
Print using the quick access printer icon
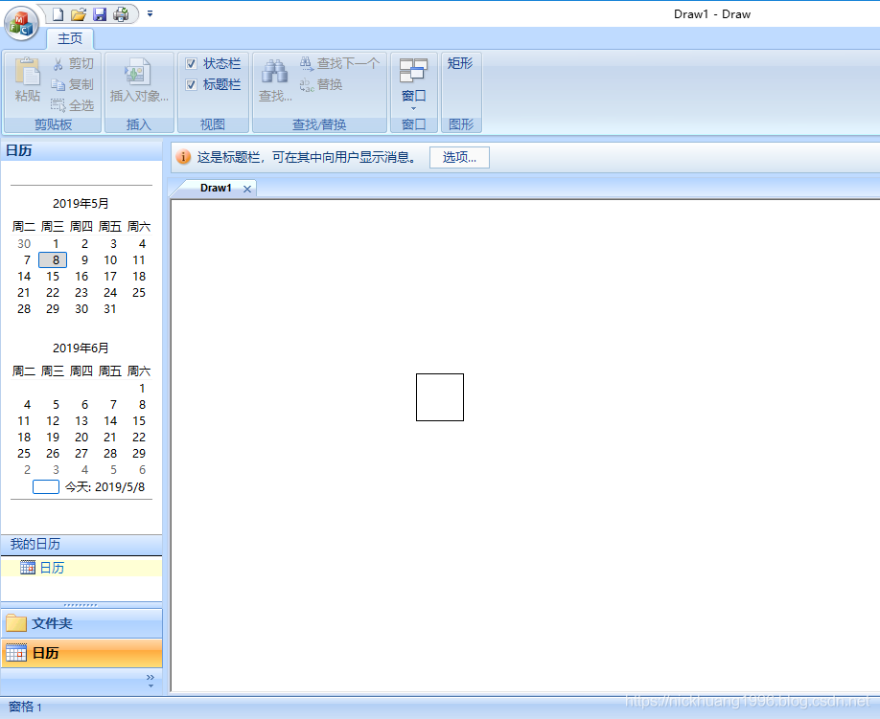click(x=121, y=14)
